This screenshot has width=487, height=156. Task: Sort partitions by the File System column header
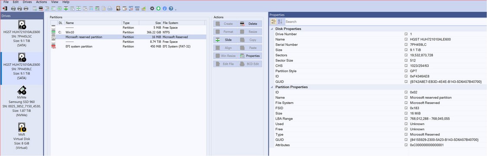[x=183, y=23]
